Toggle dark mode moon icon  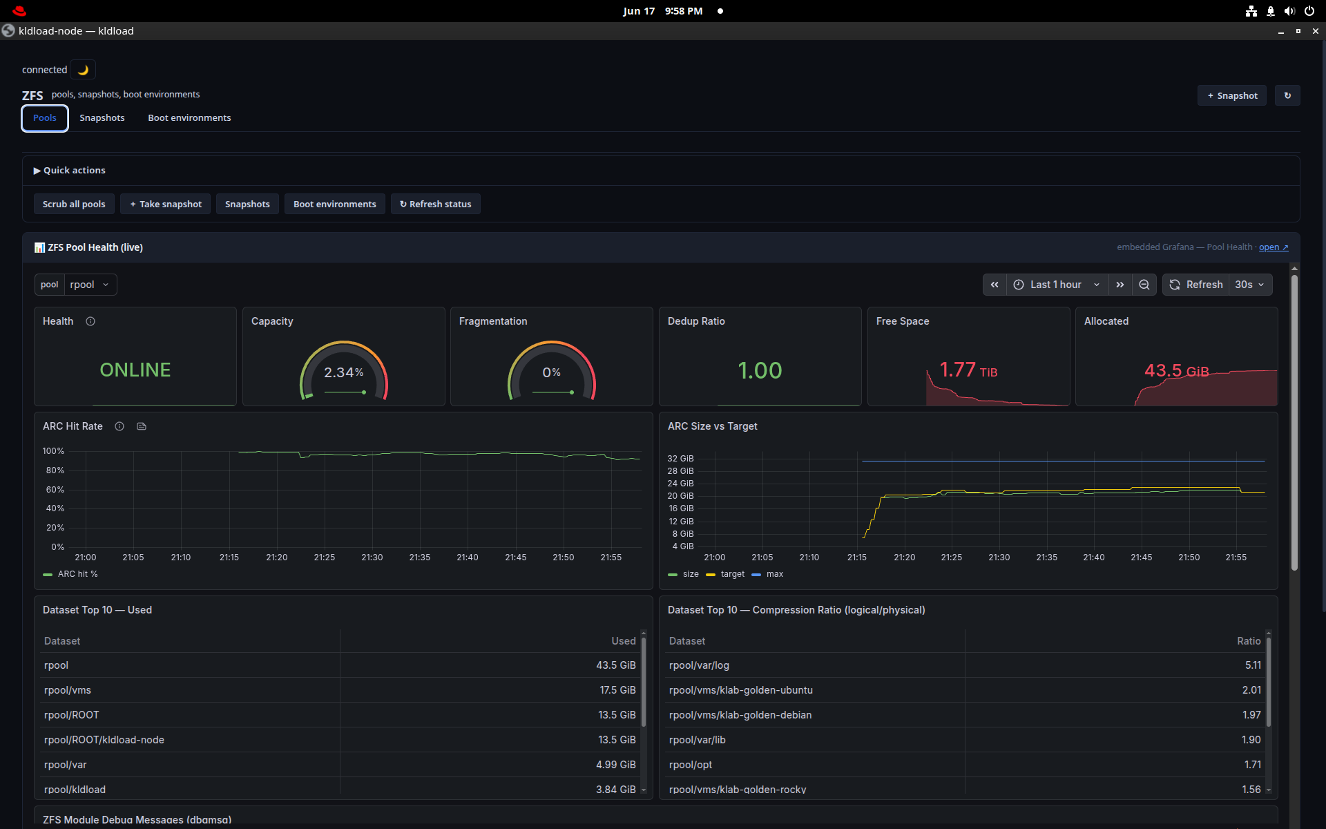coord(83,70)
